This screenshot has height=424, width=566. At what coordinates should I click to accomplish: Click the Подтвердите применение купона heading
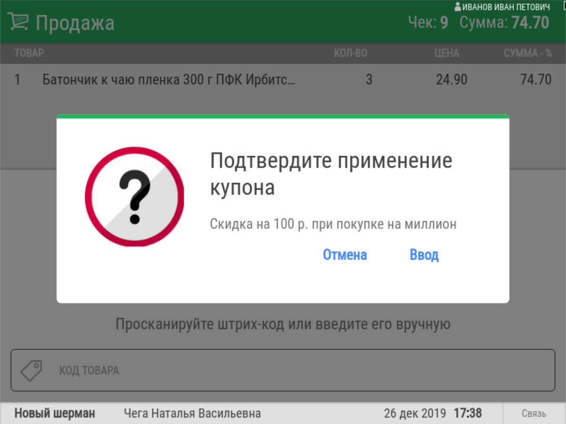point(331,175)
